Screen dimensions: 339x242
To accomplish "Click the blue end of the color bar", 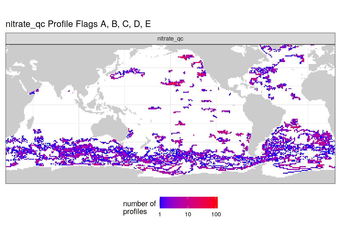I will [x=162, y=202].
